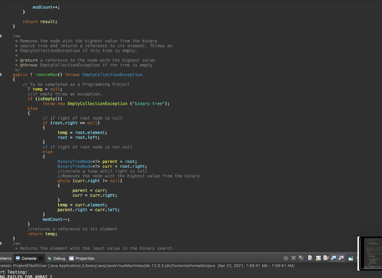Screen dimensions: 382x278
Task: Click the '//returns a reference to its element' comment
Action: [72, 229]
